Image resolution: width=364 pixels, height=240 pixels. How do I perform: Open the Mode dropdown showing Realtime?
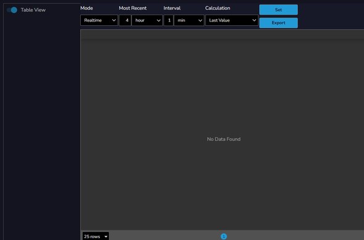tap(99, 20)
